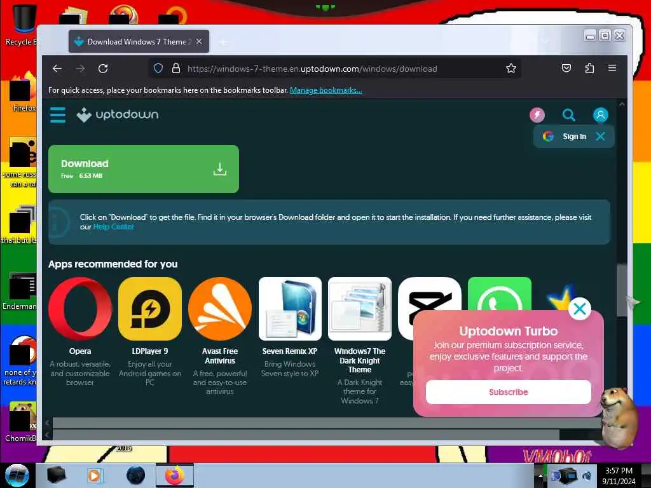Click Subscribe in the Turbo popup
The height and width of the screenshot is (488, 651).
pyautogui.click(x=508, y=392)
